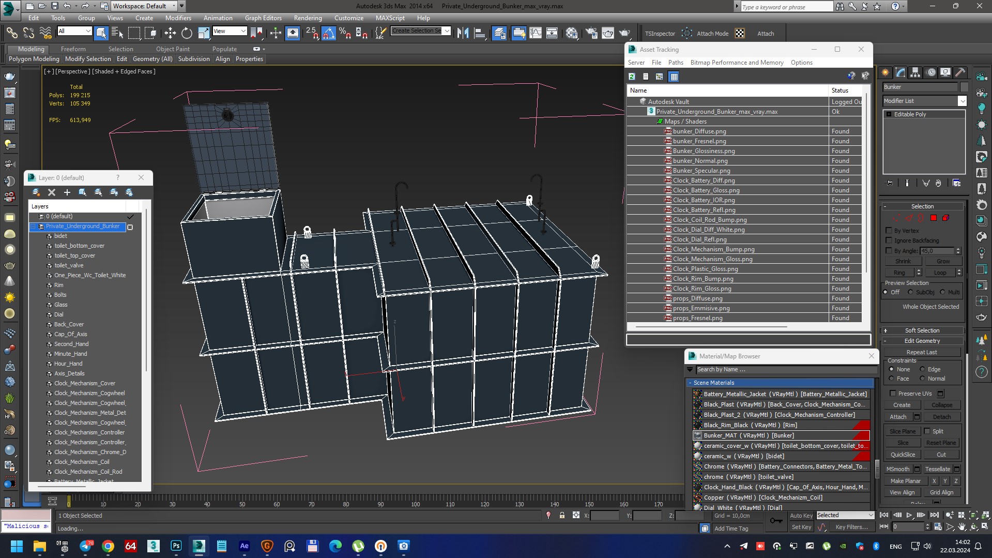Select SubObj preview selection radio
This screenshot has height=558, width=992.
point(911,292)
